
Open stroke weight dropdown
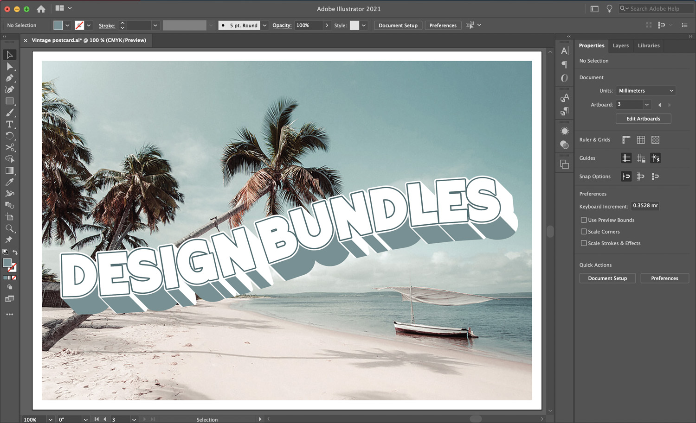coord(155,25)
